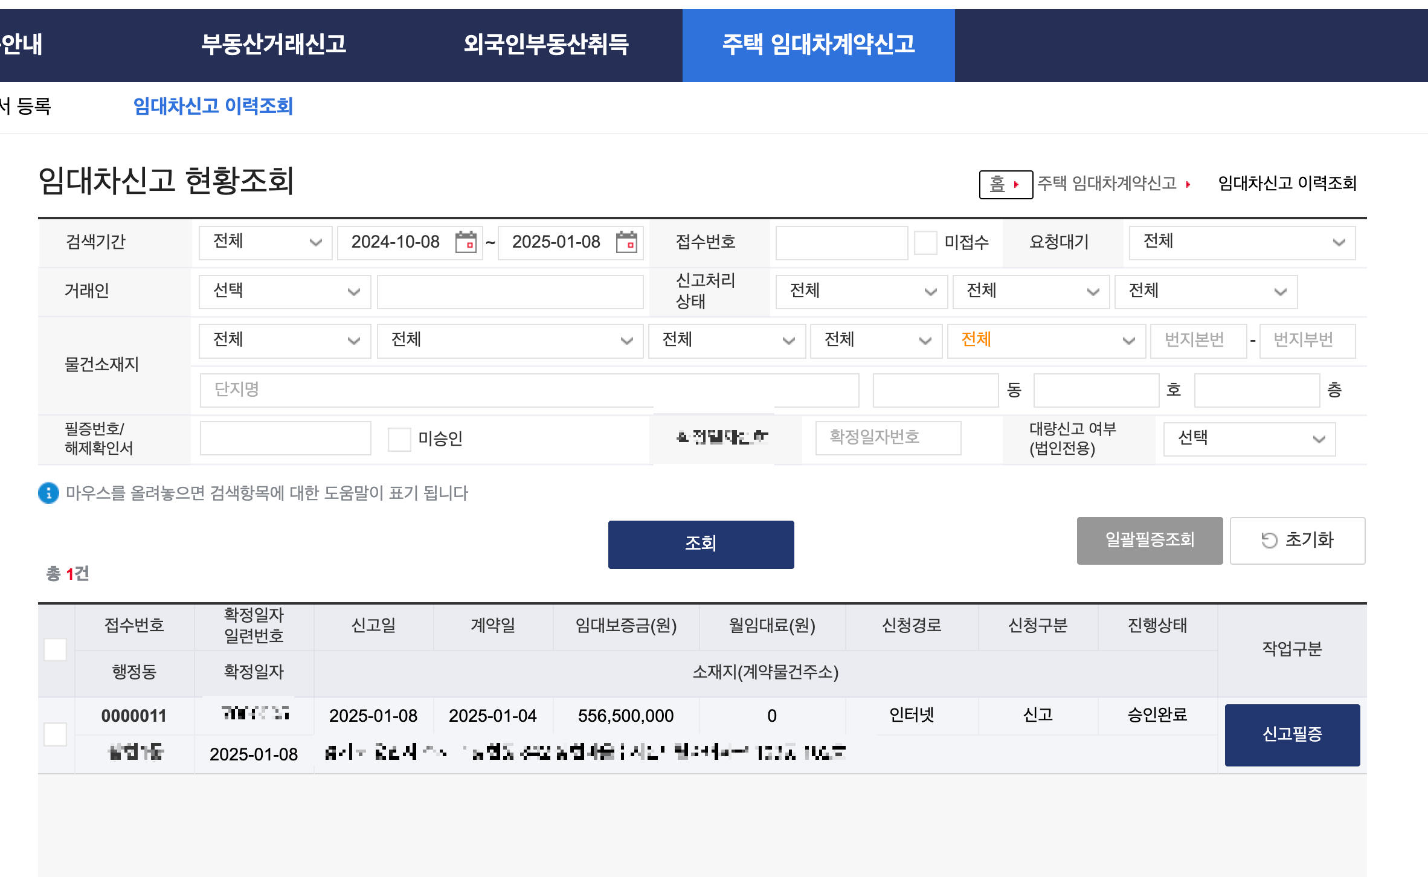The height and width of the screenshot is (877, 1428).
Task: Click the blue info help icon
Action: tap(48, 493)
